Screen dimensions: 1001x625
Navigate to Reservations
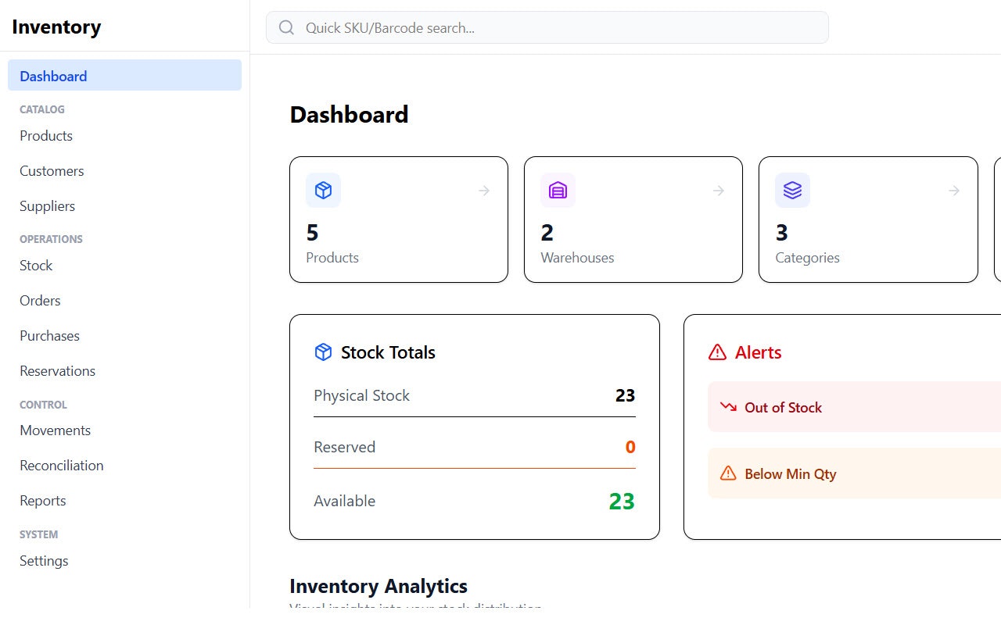[x=124, y=371]
